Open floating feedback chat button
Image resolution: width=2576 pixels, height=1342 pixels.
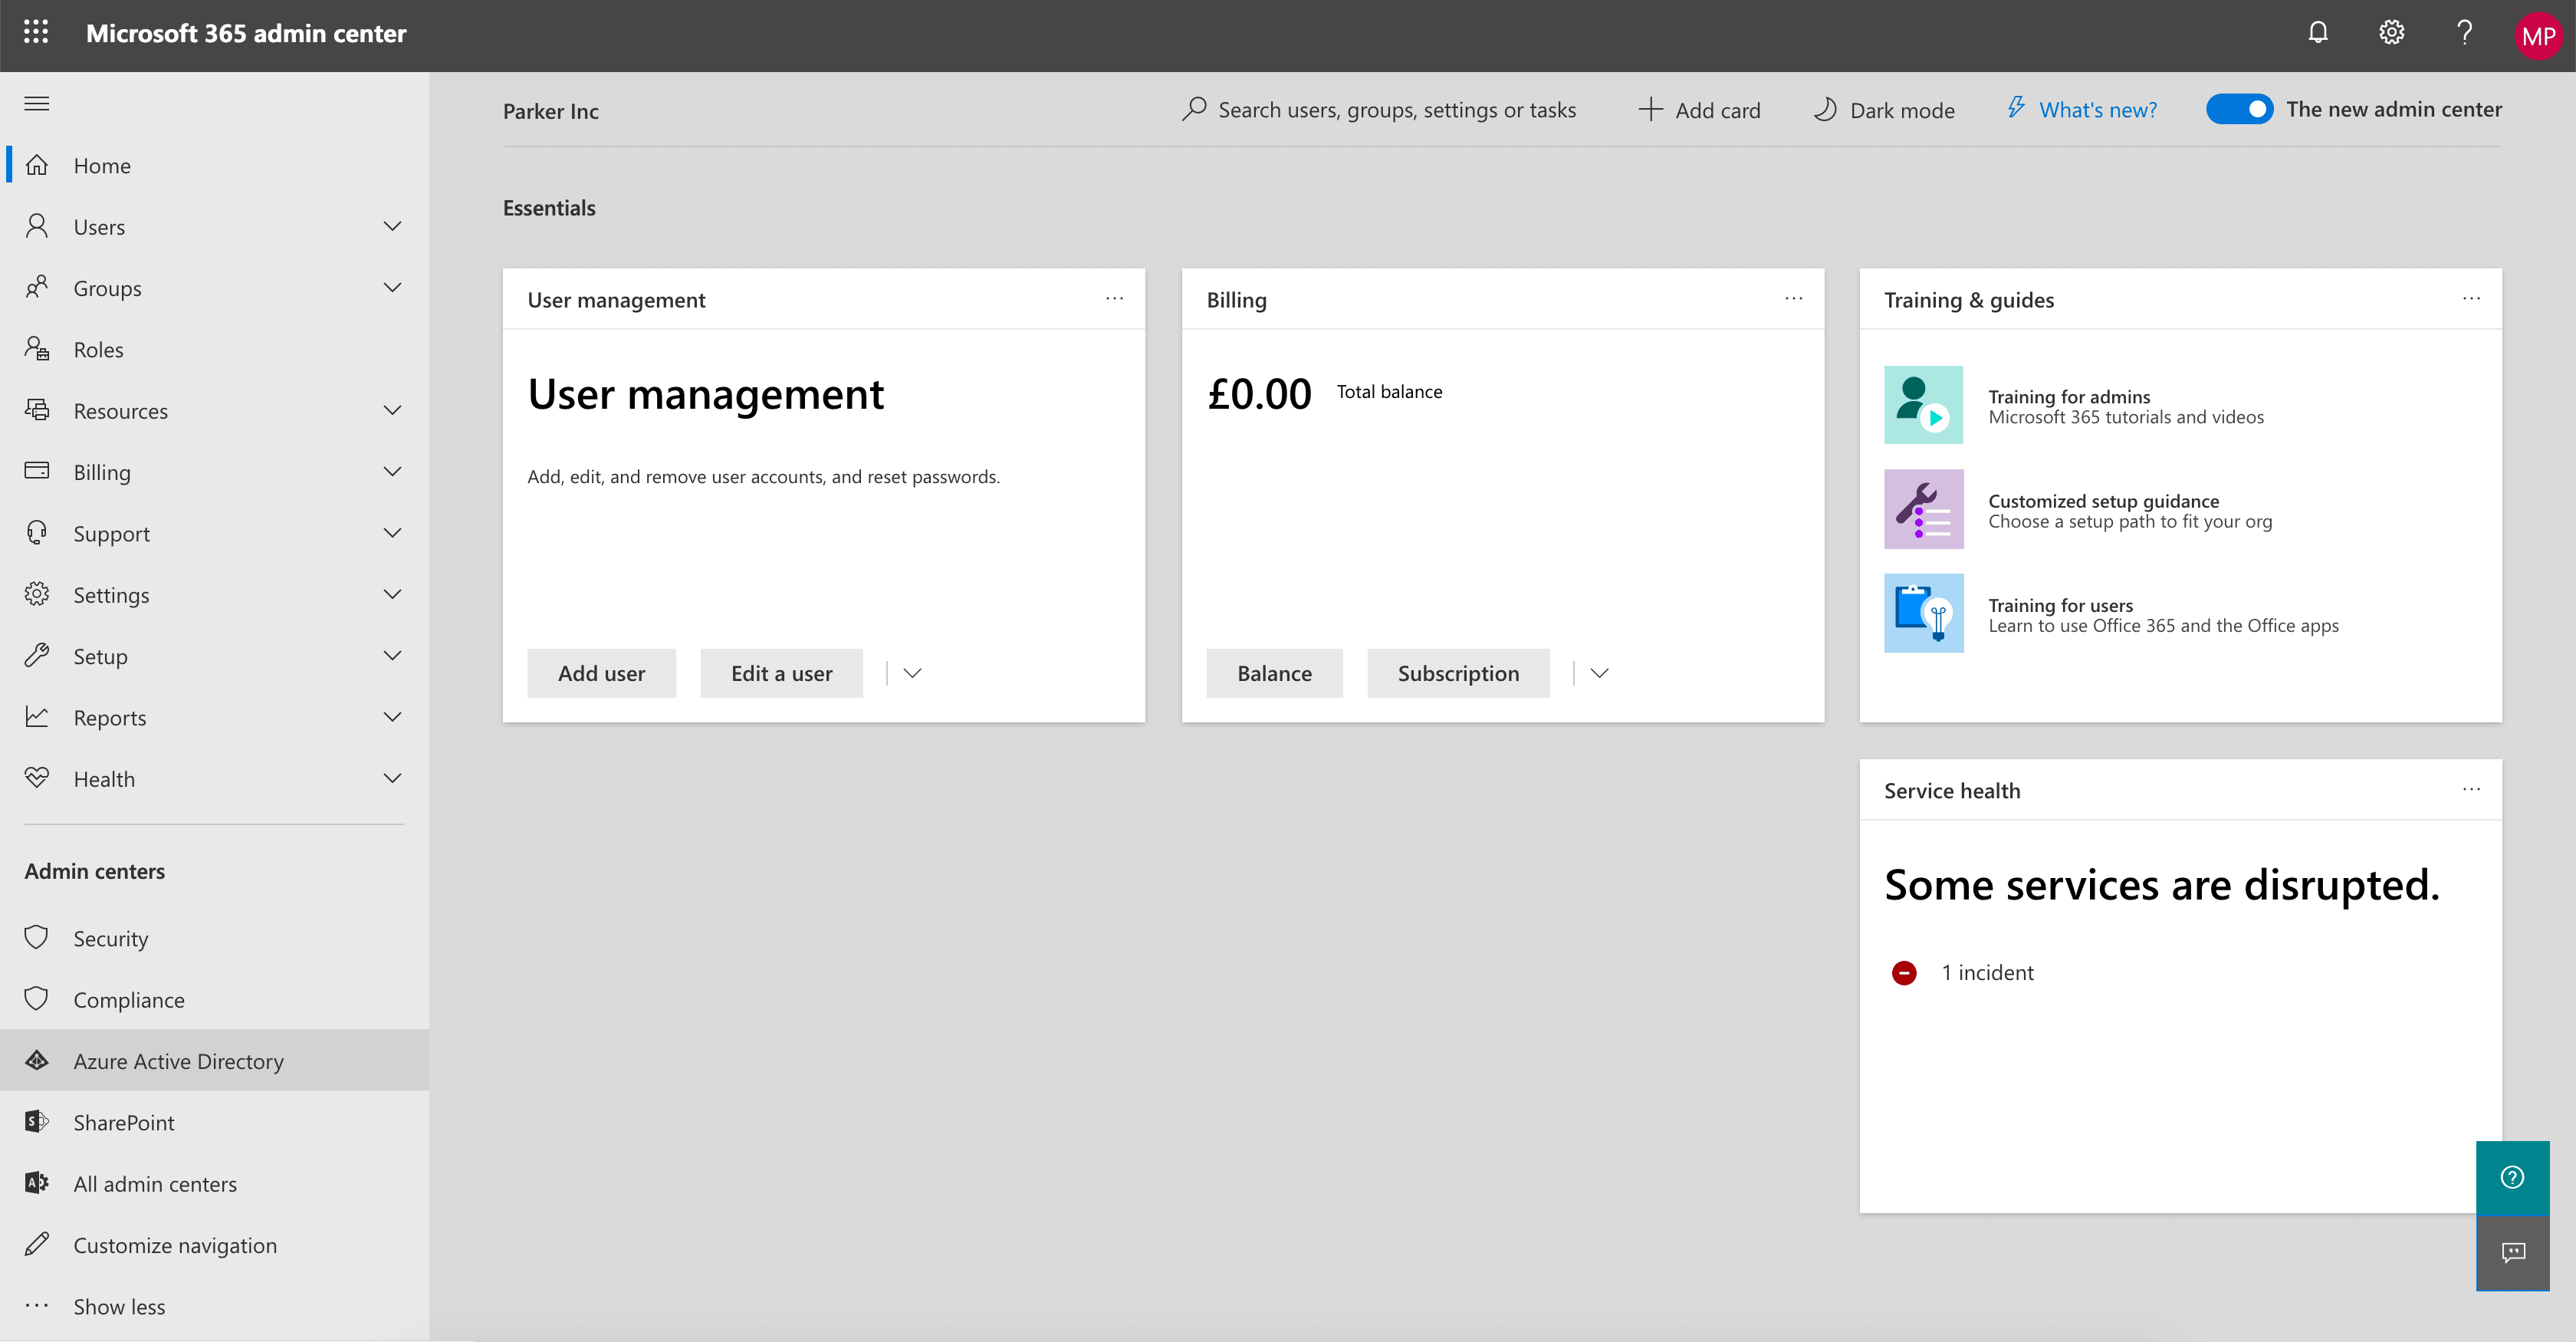[x=2512, y=1253]
